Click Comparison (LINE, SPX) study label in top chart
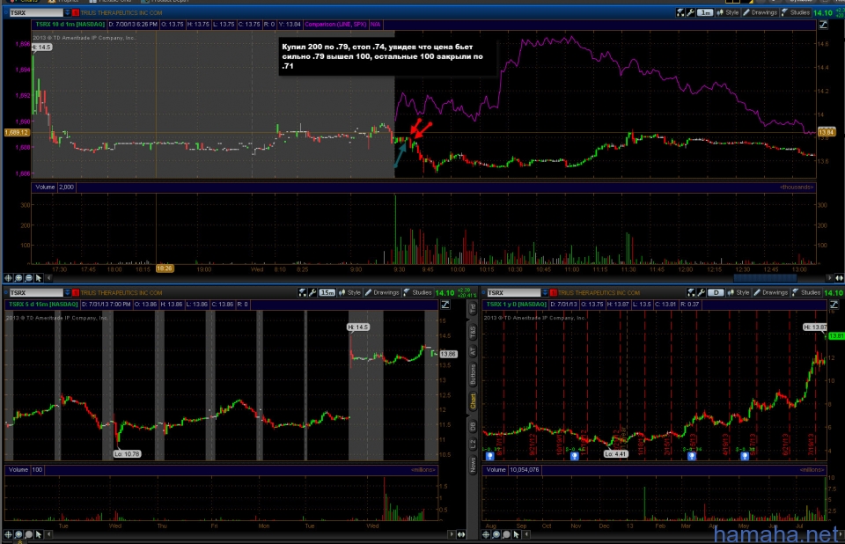The image size is (845, 544). pos(335,25)
